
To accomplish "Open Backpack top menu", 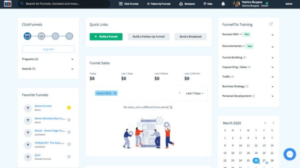I will pos(187,4).
